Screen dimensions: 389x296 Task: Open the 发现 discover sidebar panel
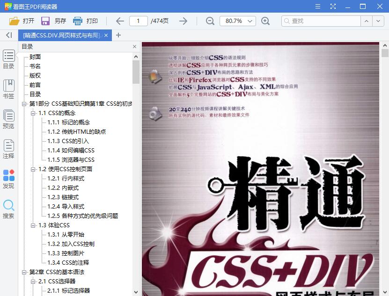pos(9,179)
